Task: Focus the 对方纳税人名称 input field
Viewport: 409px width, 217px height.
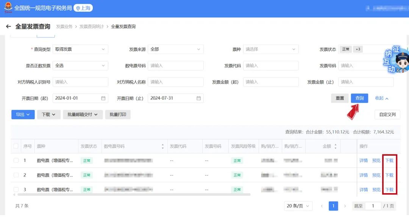Action: (x=176, y=82)
